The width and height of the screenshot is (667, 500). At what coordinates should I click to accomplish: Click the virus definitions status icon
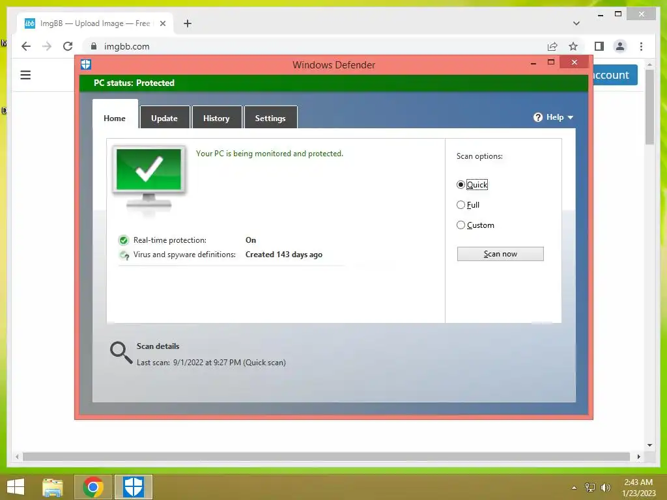[124, 255]
